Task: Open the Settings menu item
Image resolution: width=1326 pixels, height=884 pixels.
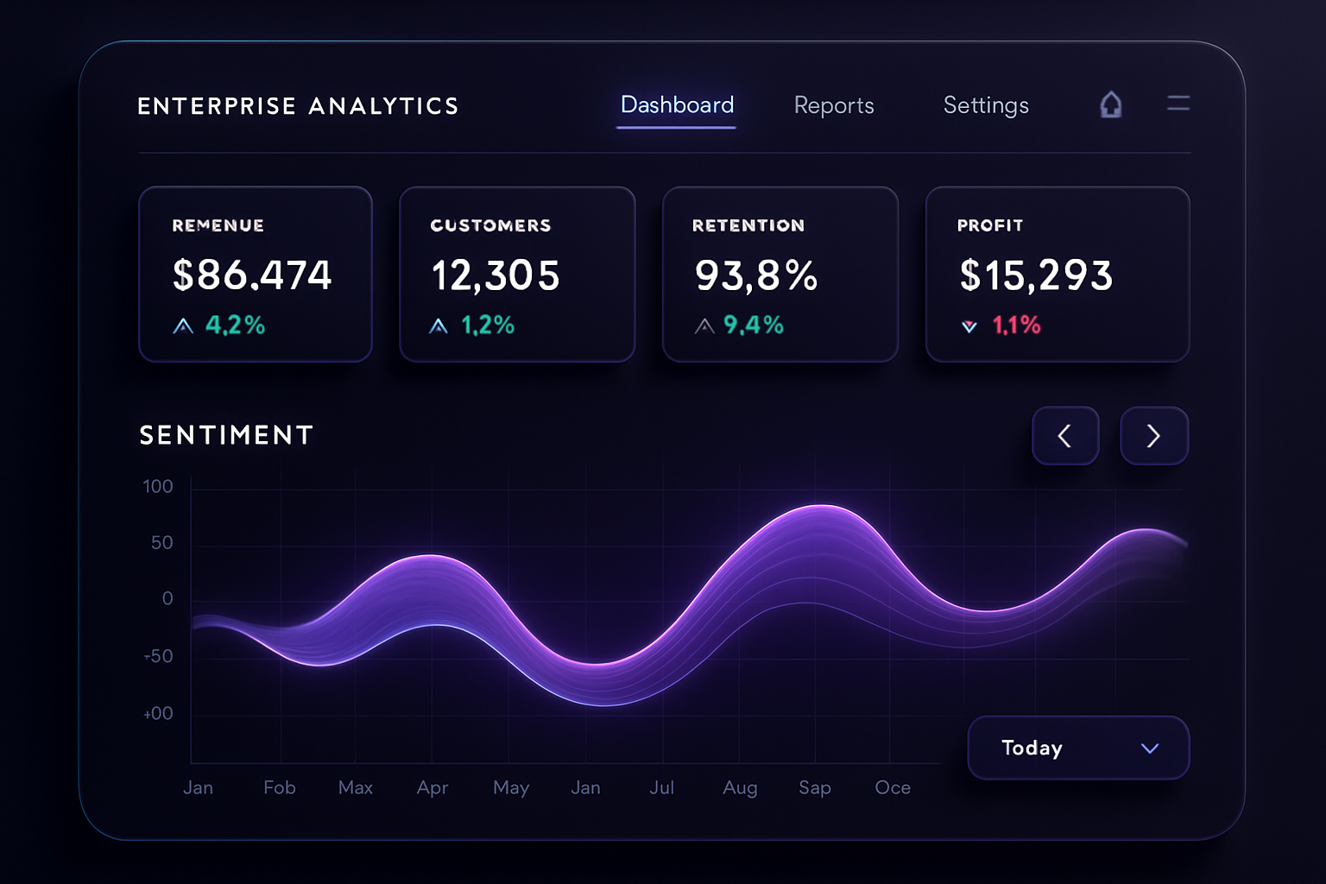Action: [985, 105]
